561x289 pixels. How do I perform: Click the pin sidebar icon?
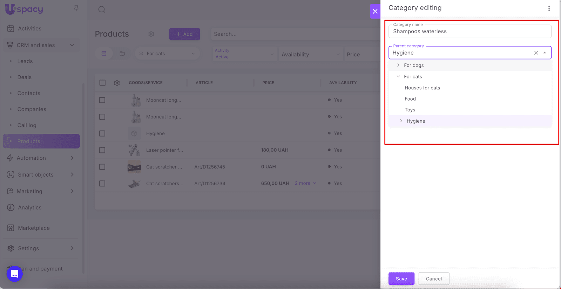pyautogui.click(x=76, y=8)
